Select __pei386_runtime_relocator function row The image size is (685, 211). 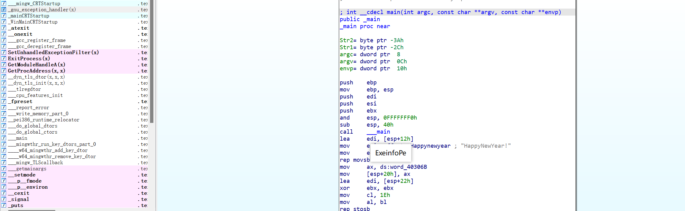43,120
